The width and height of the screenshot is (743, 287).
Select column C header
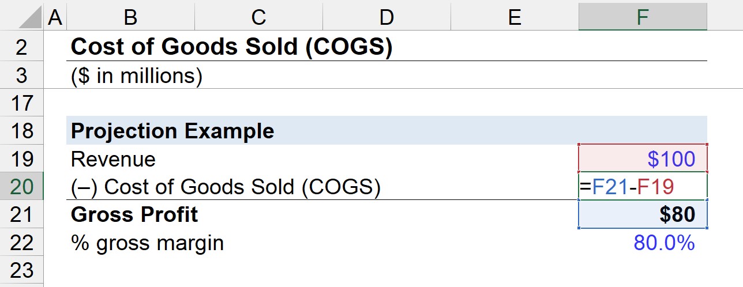(x=258, y=17)
